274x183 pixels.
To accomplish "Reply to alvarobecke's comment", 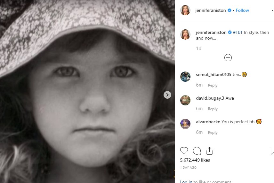I will [213, 133].
